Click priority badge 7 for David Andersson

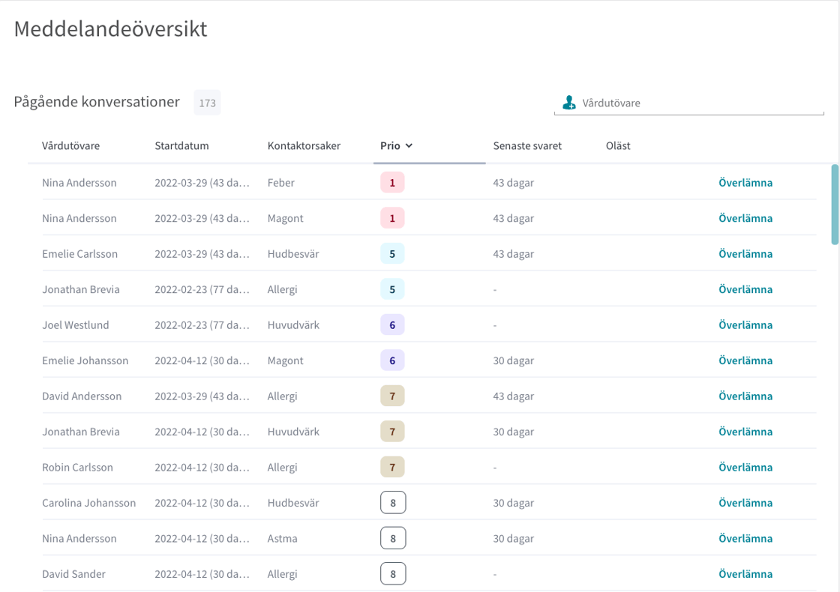392,396
